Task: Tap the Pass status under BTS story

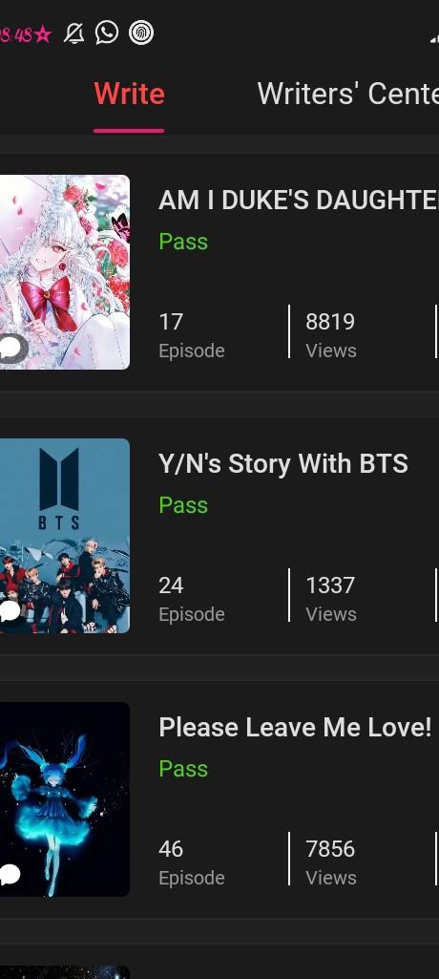Action: pyautogui.click(x=183, y=505)
